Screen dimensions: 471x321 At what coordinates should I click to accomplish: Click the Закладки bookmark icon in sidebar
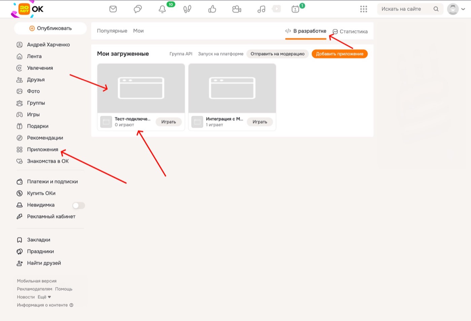point(20,240)
